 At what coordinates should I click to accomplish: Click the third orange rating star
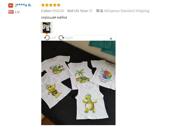click(51, 5)
